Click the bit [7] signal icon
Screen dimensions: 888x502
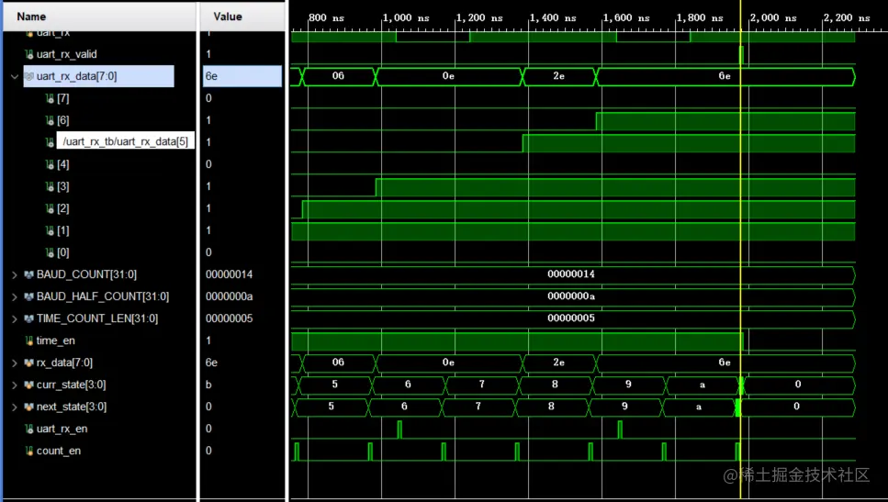[x=50, y=98]
